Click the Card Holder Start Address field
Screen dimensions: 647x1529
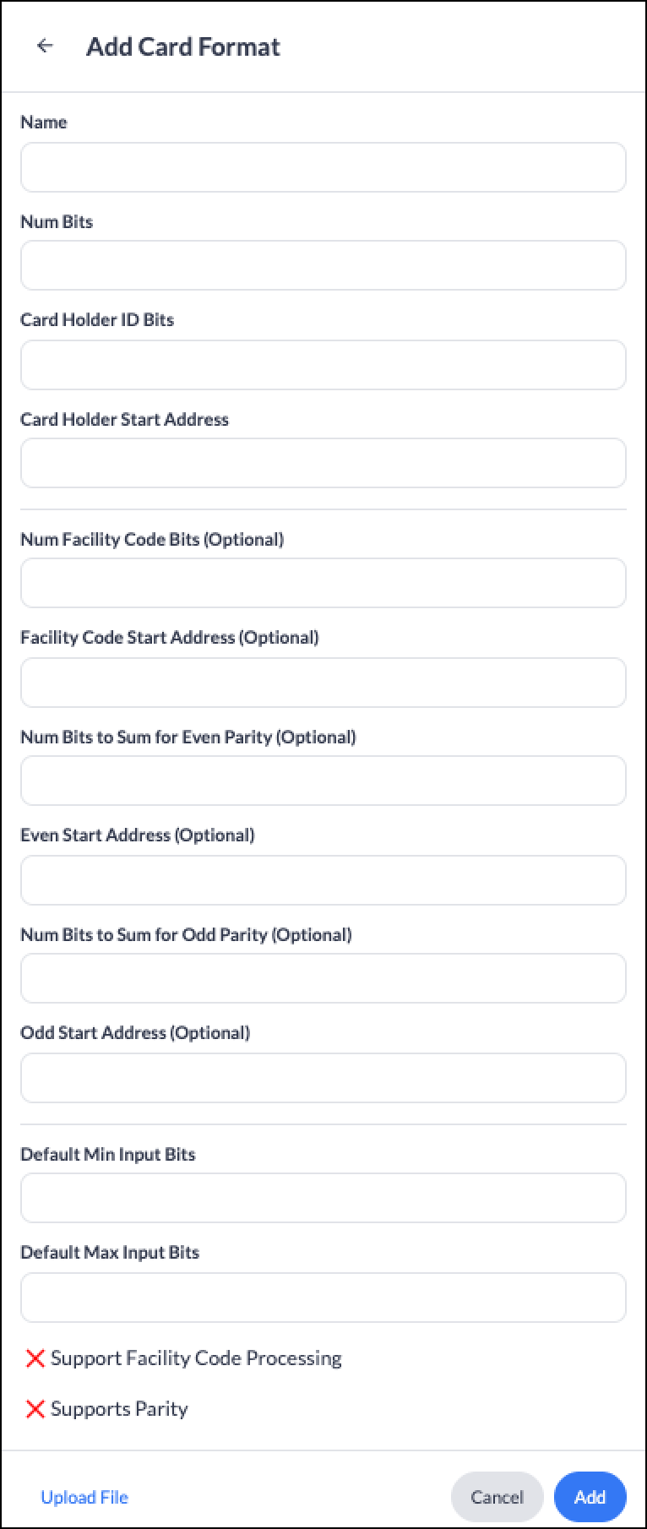323,463
